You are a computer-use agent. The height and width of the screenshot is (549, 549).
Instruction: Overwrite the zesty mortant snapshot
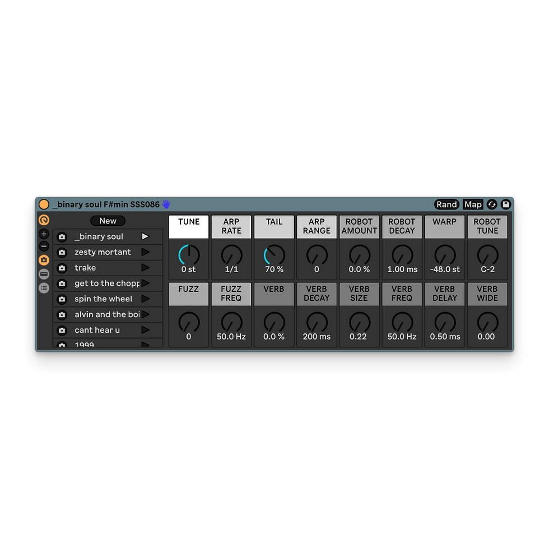click(62, 253)
